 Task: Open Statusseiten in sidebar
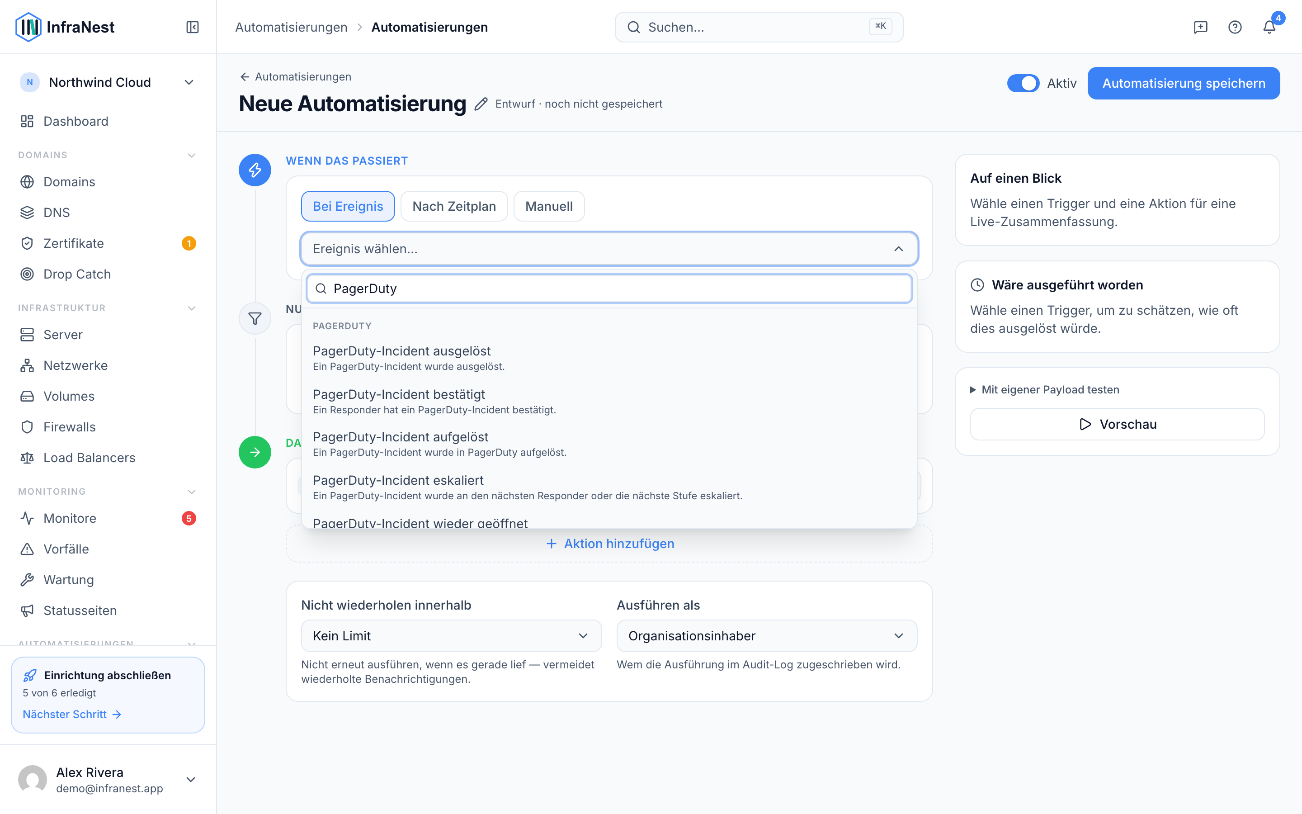[x=108, y=610]
